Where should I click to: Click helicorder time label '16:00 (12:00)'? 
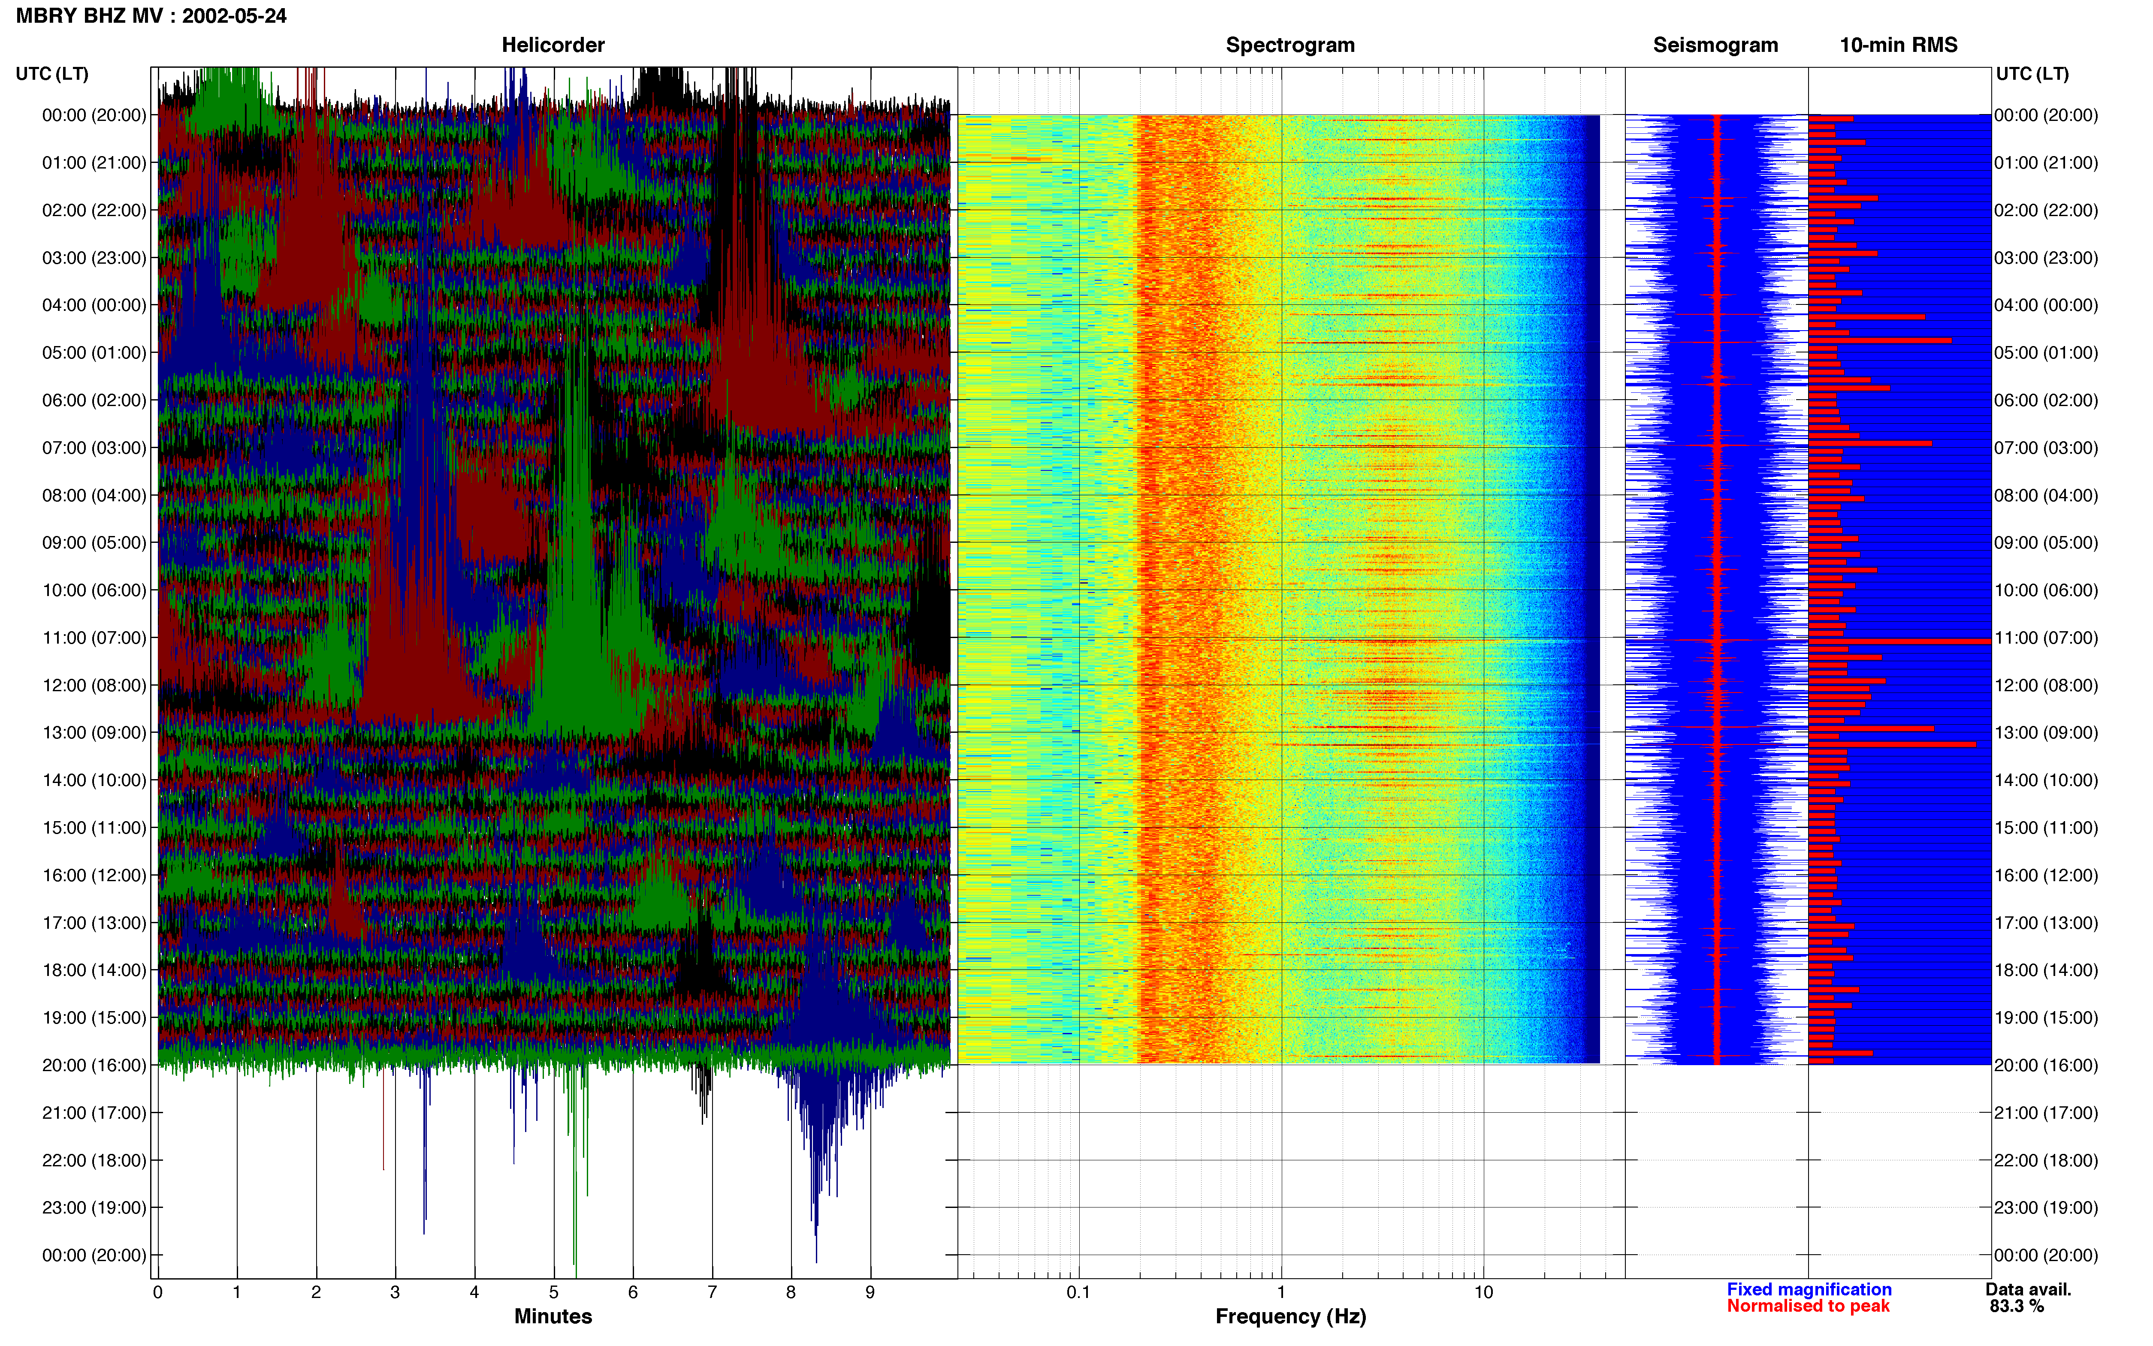(94, 875)
